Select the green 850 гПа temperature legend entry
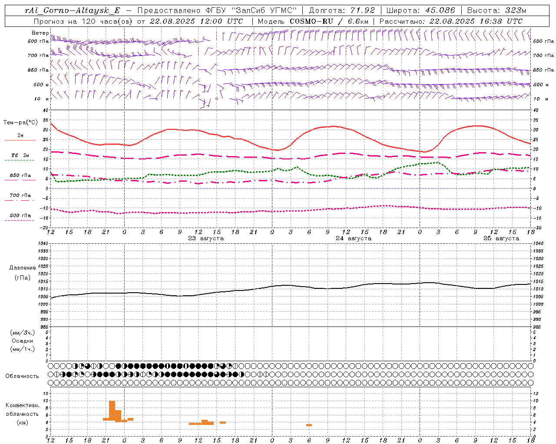 (20, 177)
